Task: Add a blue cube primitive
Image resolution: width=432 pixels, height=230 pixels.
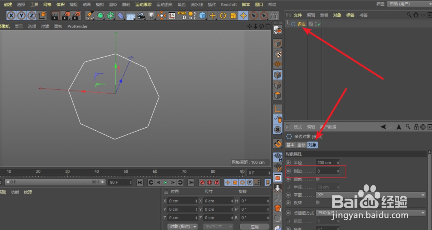Action: pos(202,16)
